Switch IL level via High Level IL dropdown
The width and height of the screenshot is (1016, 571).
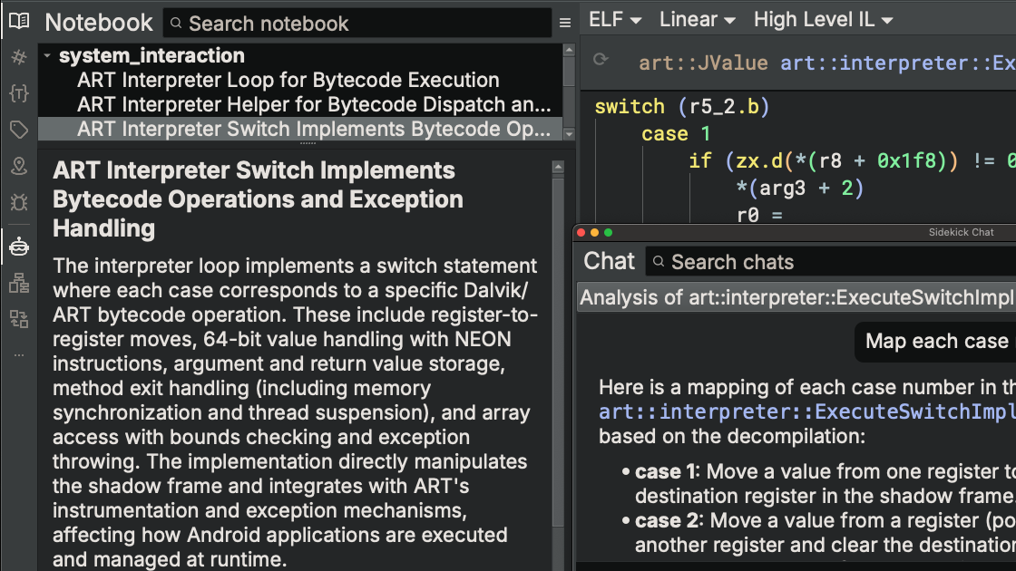823,18
